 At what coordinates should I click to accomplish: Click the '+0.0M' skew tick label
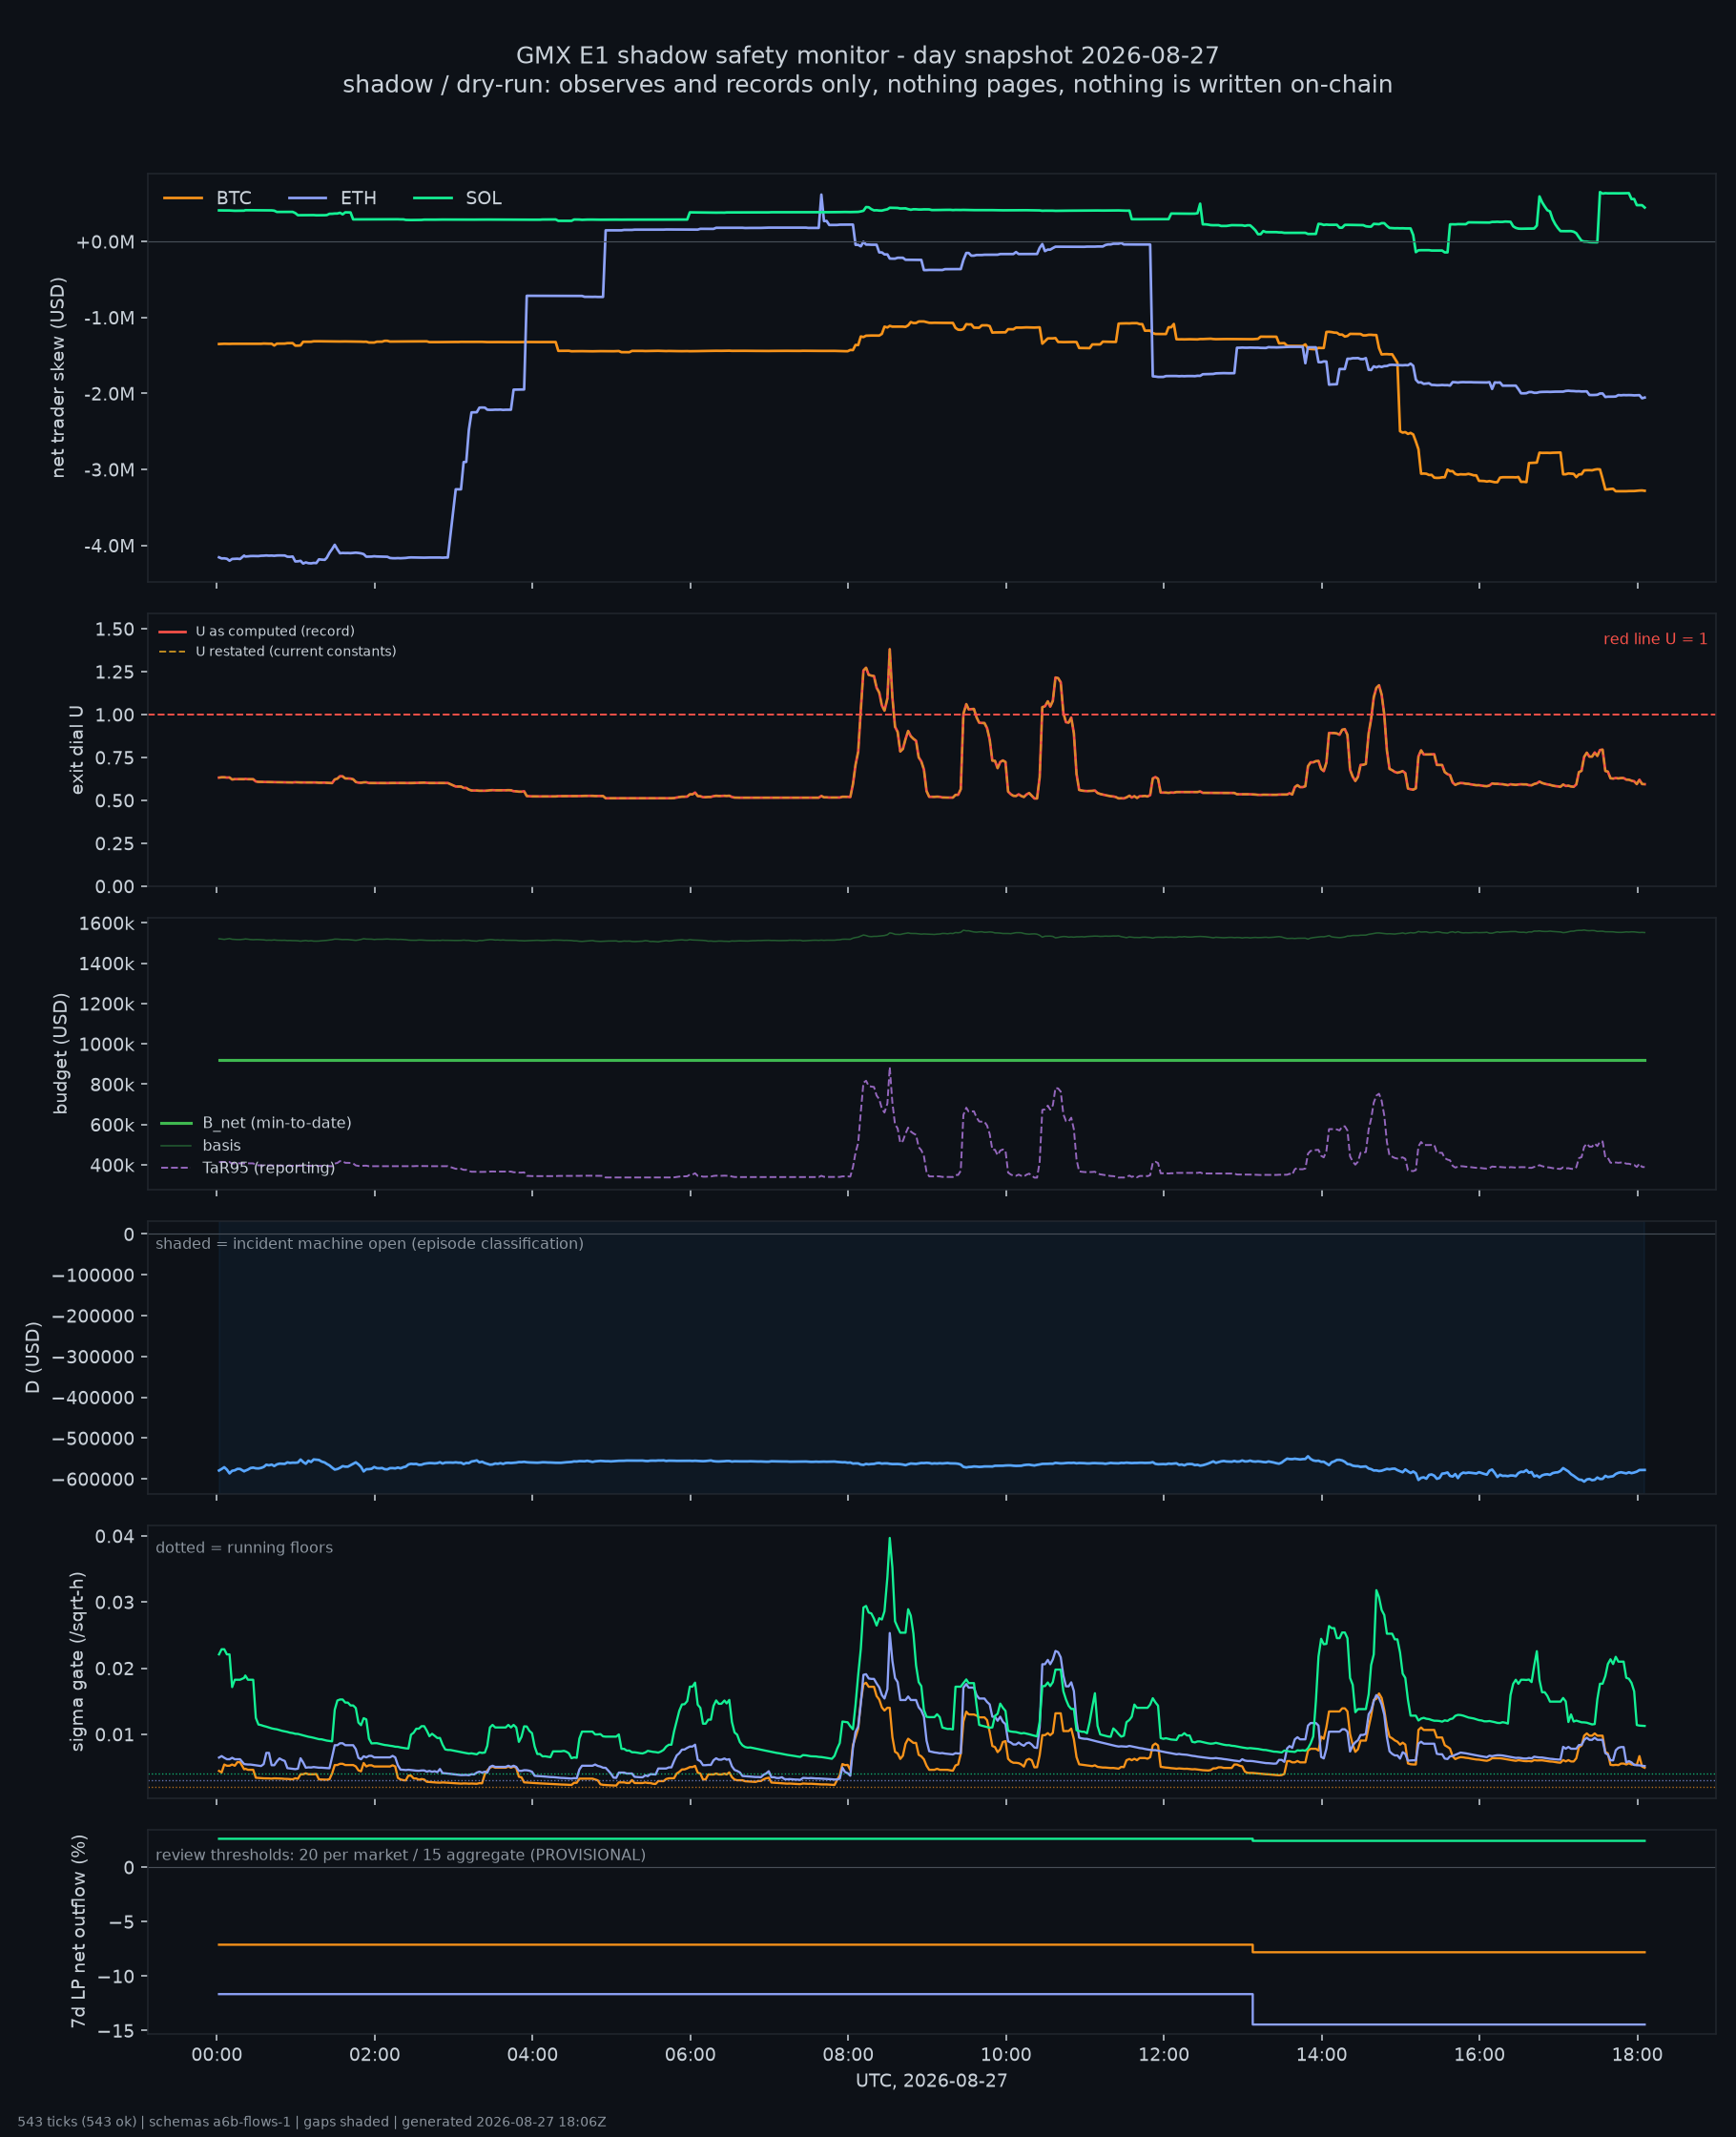coord(105,242)
